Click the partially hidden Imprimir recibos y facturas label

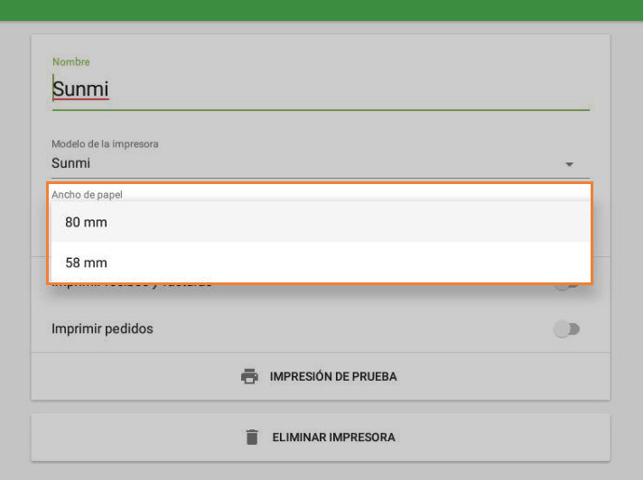coord(131,285)
